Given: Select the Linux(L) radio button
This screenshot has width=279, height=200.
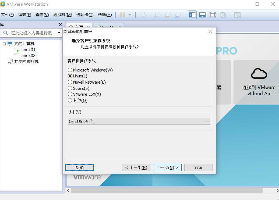Looking at the screenshot, I should tap(70, 76).
